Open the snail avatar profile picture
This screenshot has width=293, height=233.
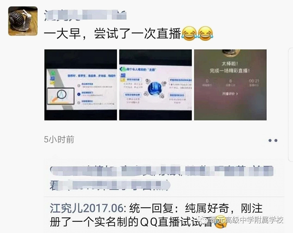23,21
